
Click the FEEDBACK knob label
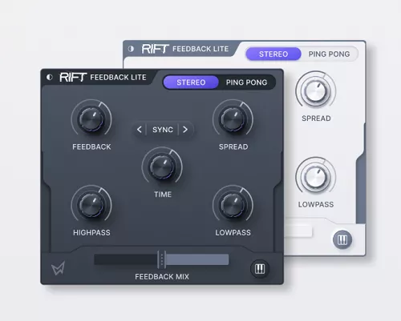click(91, 146)
